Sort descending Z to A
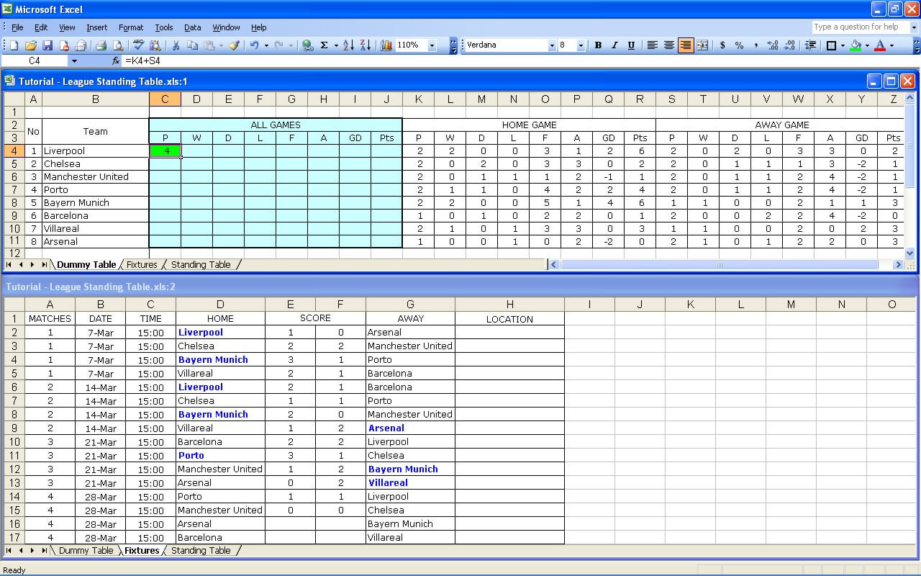Viewport: 921px width, 576px height. pyautogui.click(x=366, y=45)
